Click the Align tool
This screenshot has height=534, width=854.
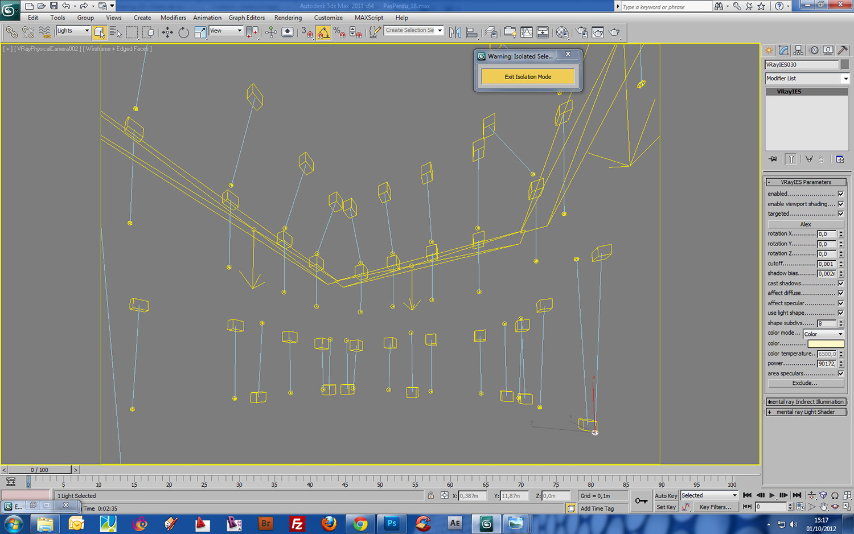pos(471,32)
